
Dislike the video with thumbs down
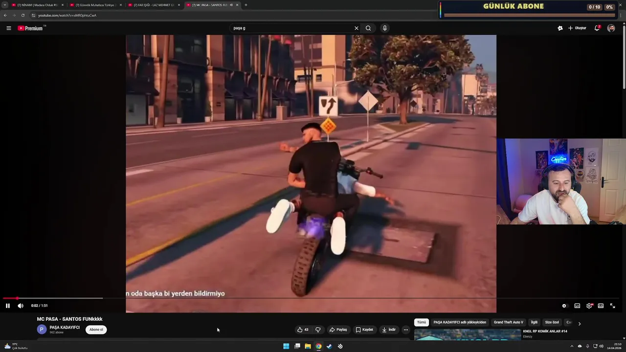click(318, 330)
